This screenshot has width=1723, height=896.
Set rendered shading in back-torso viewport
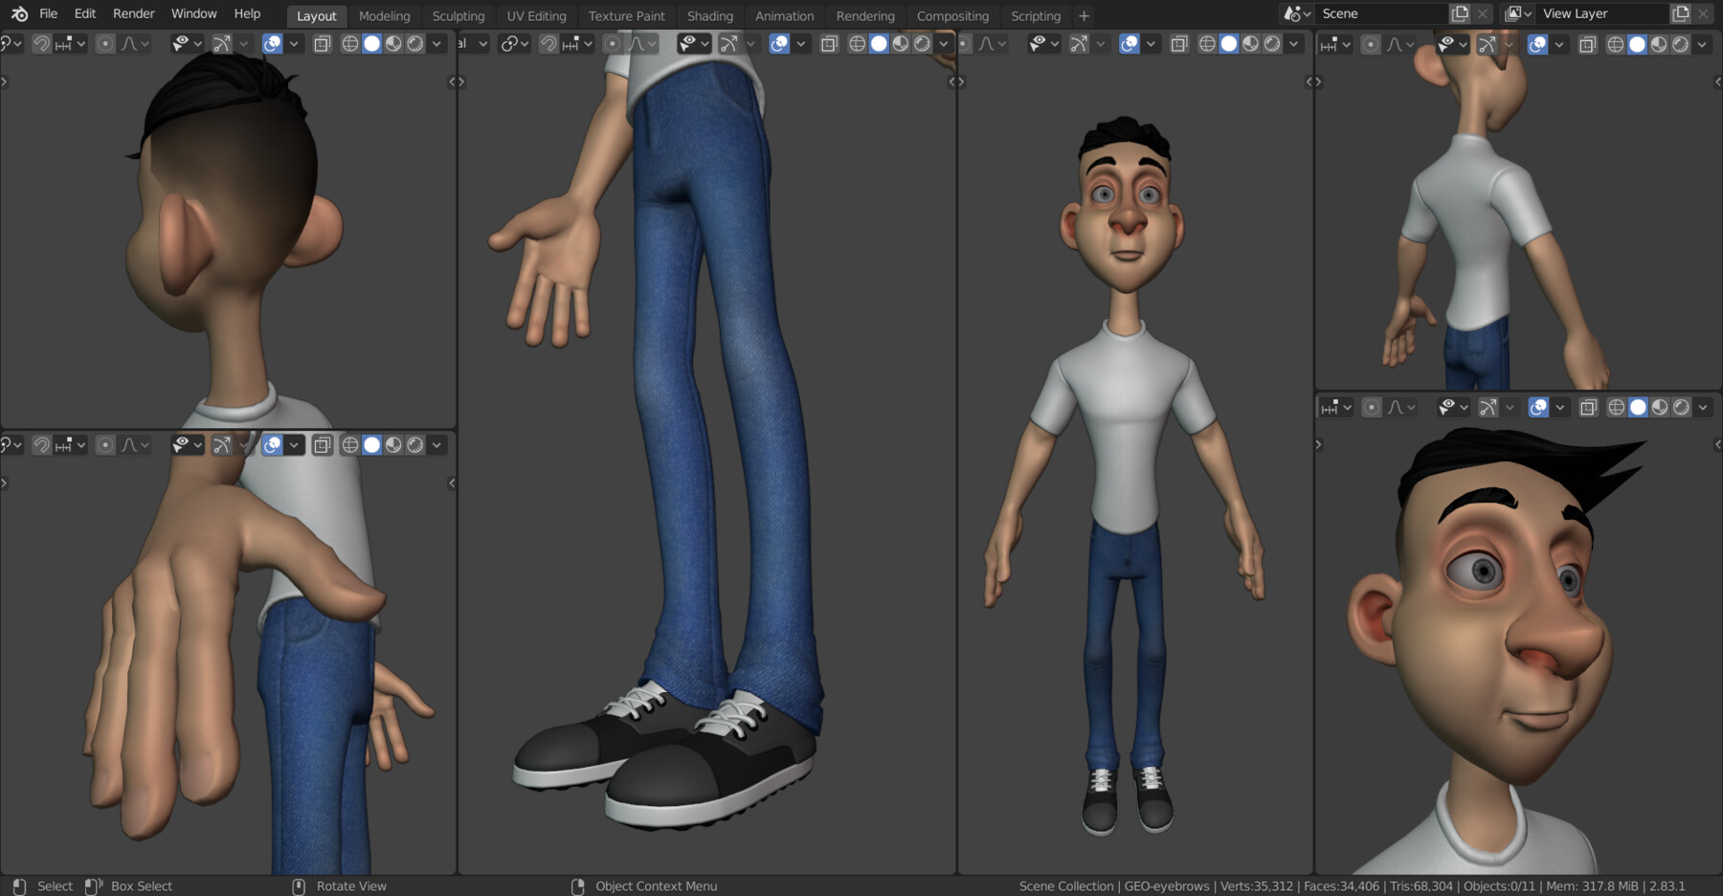[1681, 45]
